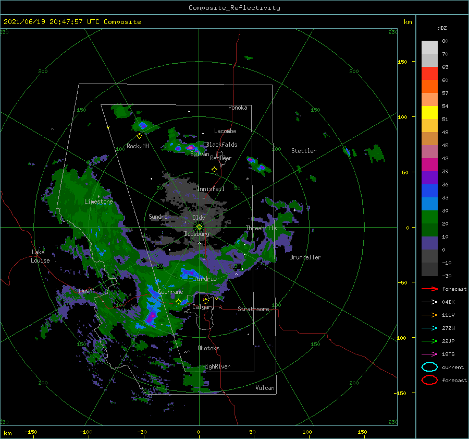
Task: Click the Blackfalds town label
Action: [221, 145]
